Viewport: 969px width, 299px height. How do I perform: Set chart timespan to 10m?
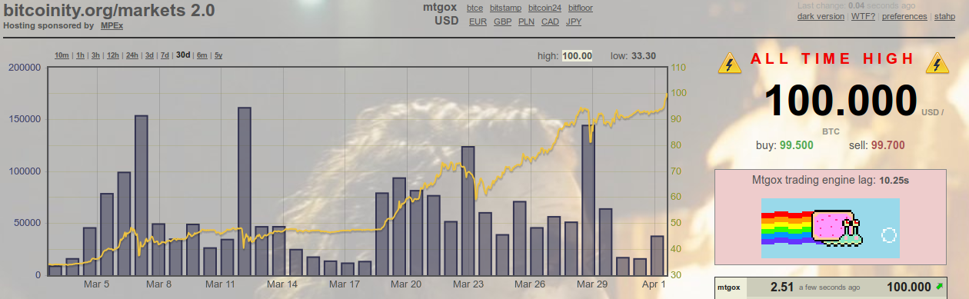62,55
